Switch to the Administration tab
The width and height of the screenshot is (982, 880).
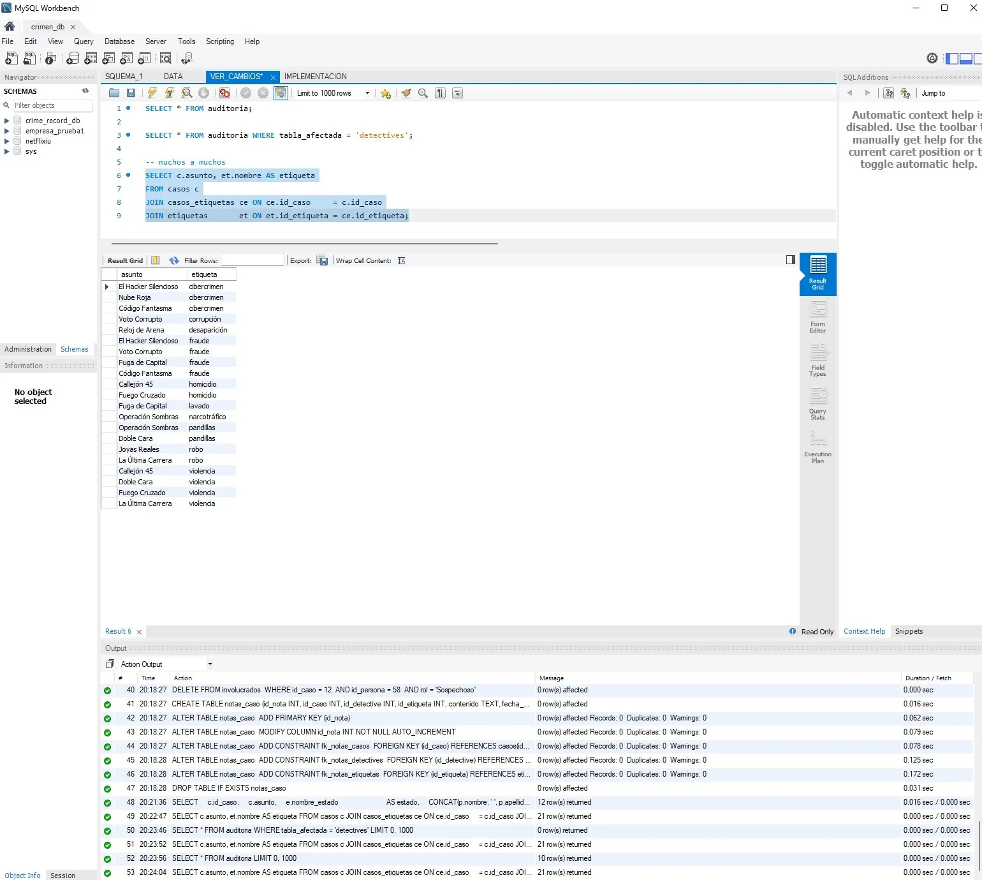click(x=28, y=349)
